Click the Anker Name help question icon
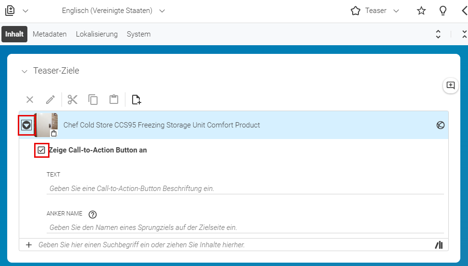 [93, 215]
